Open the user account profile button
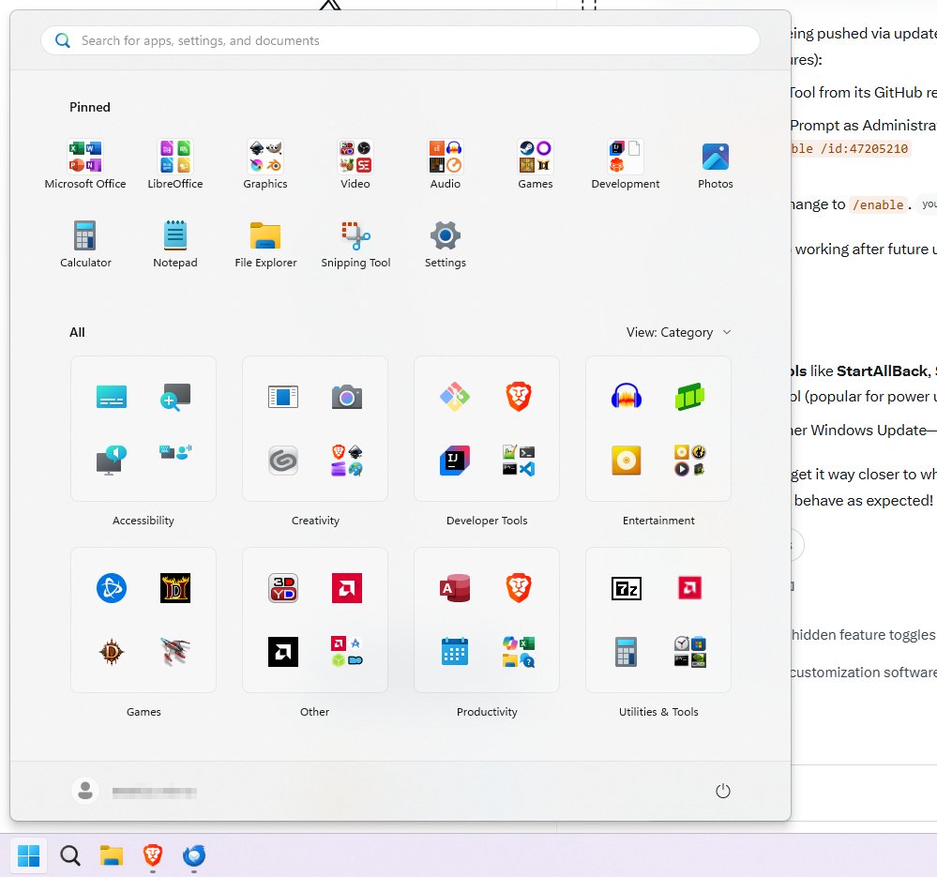Image resolution: width=937 pixels, height=877 pixels. coord(134,792)
